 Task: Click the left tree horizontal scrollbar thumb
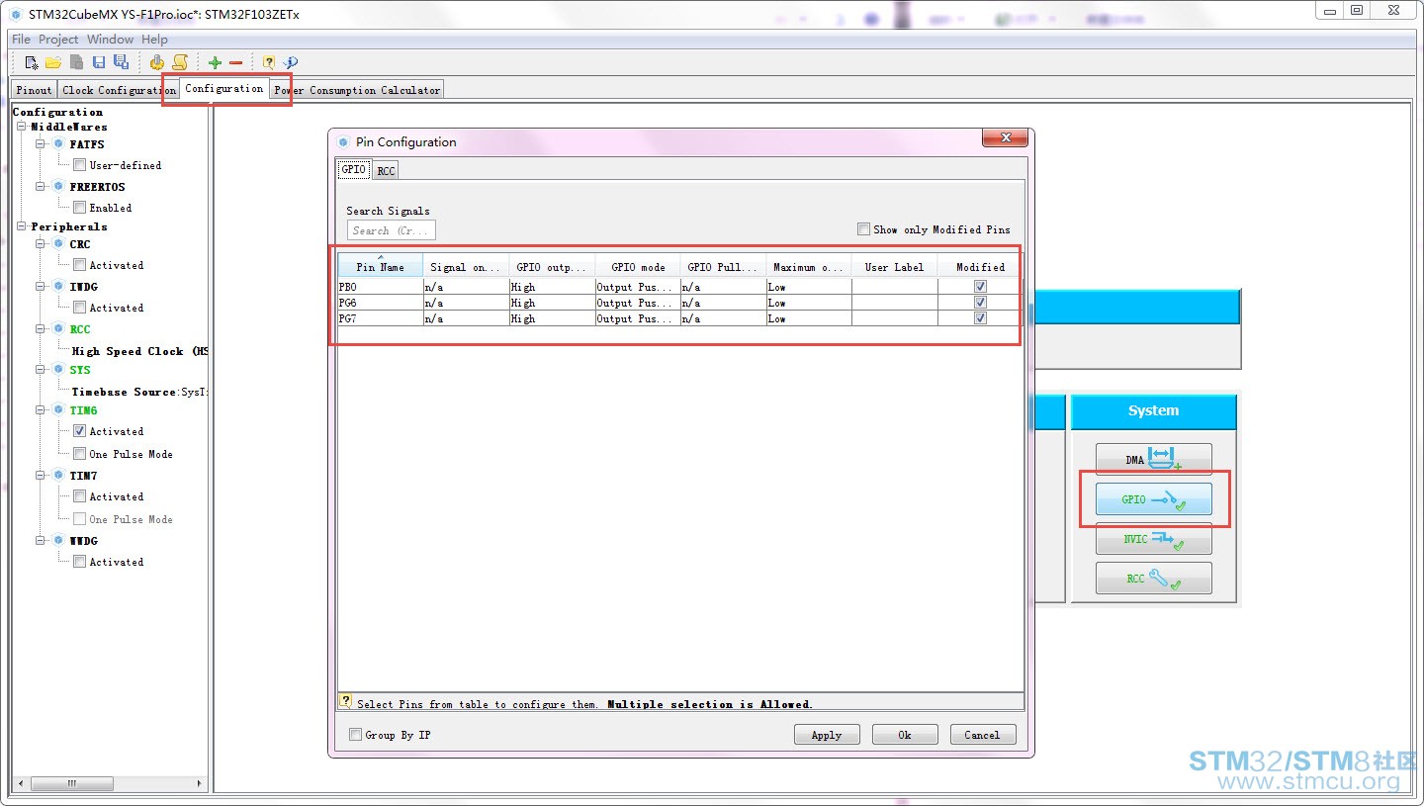click(70, 783)
